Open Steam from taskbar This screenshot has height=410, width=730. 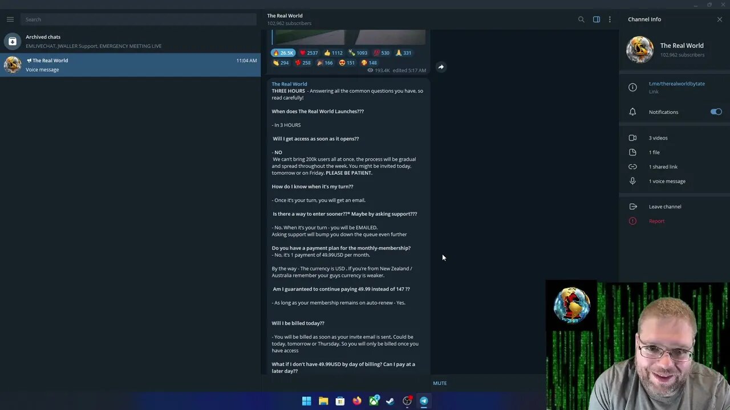(390, 401)
